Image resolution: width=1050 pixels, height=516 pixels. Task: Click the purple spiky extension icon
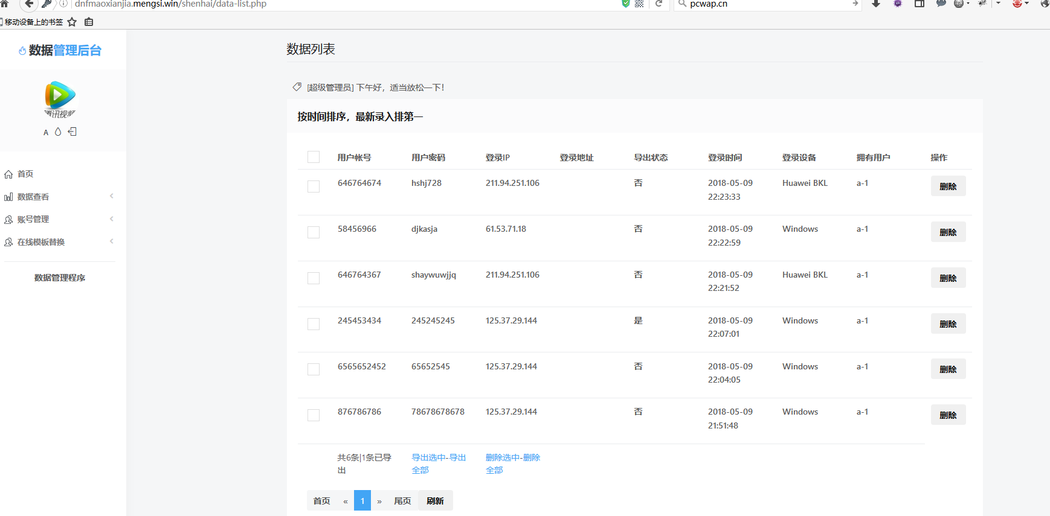click(x=898, y=4)
